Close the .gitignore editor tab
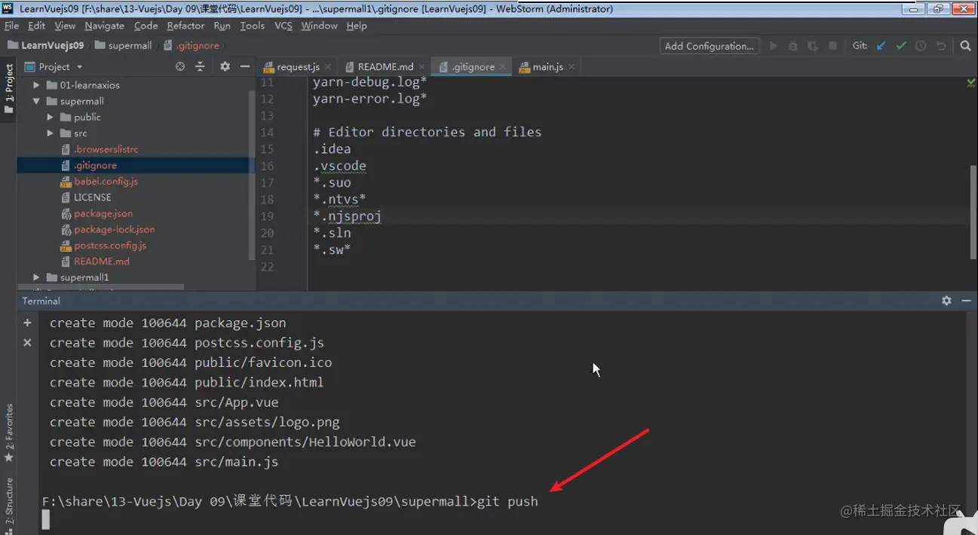Image resolution: width=978 pixels, height=535 pixels. (504, 67)
